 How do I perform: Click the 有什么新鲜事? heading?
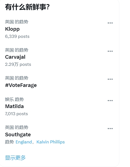click(27, 7)
